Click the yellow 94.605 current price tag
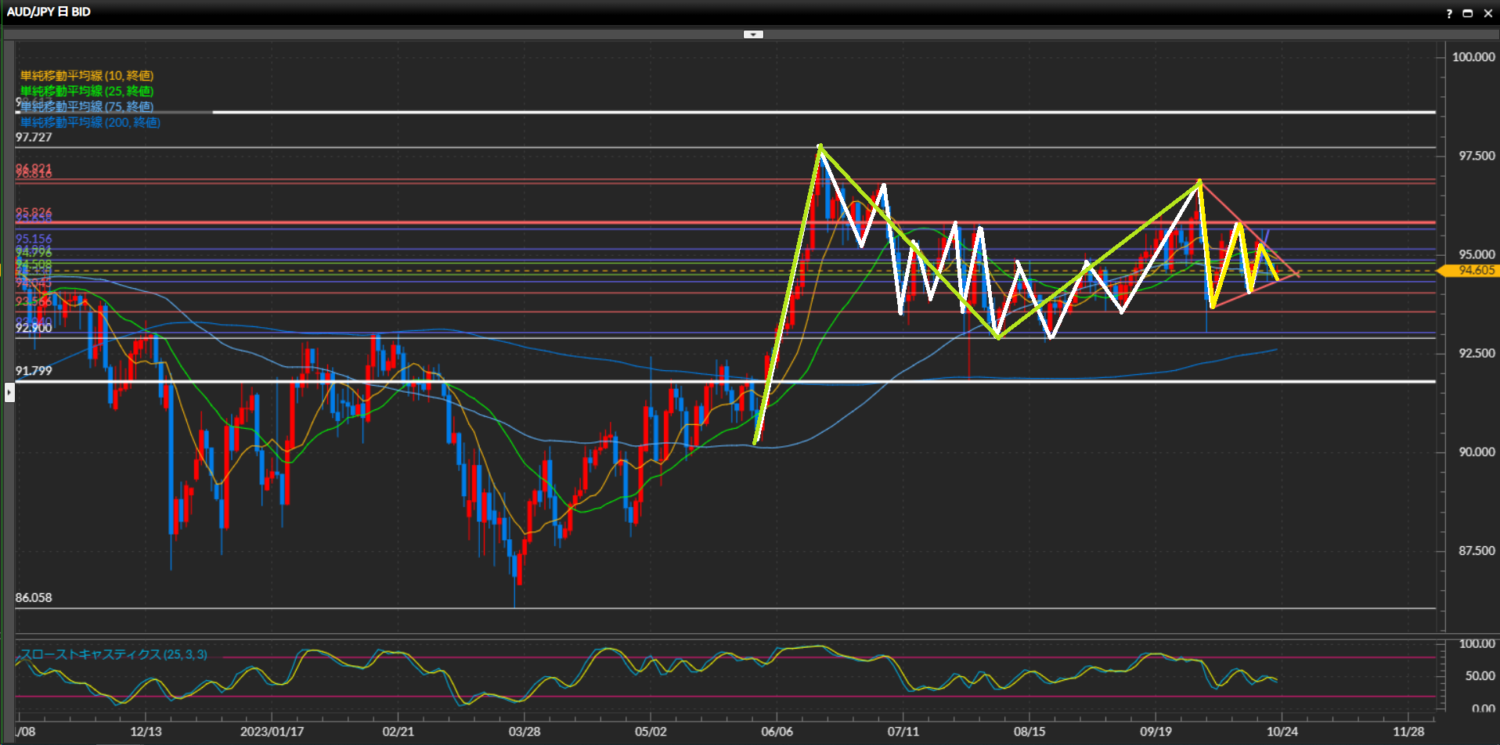Image resolution: width=1500 pixels, height=745 pixels. [x=1471, y=270]
